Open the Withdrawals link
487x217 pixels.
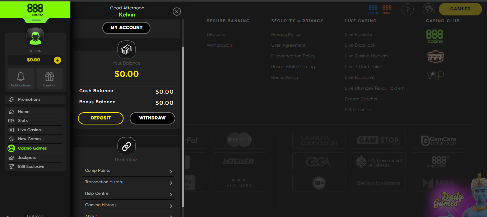(220, 45)
